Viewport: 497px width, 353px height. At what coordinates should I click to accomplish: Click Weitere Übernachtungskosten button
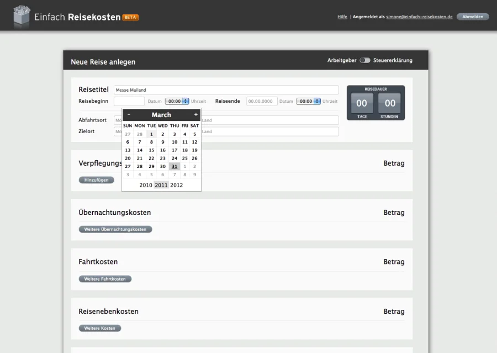pyautogui.click(x=115, y=229)
